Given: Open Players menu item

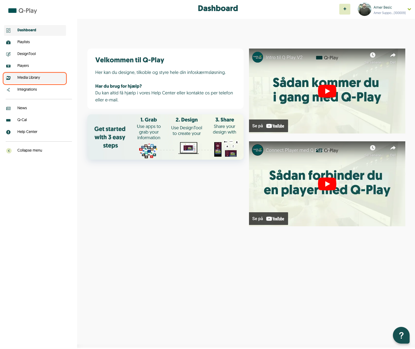Looking at the screenshot, I should (x=35, y=66).
